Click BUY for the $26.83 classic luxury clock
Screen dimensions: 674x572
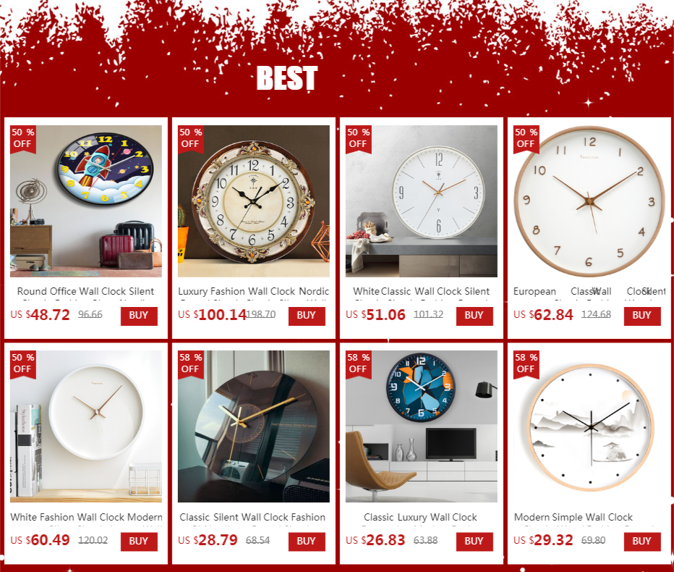474,542
